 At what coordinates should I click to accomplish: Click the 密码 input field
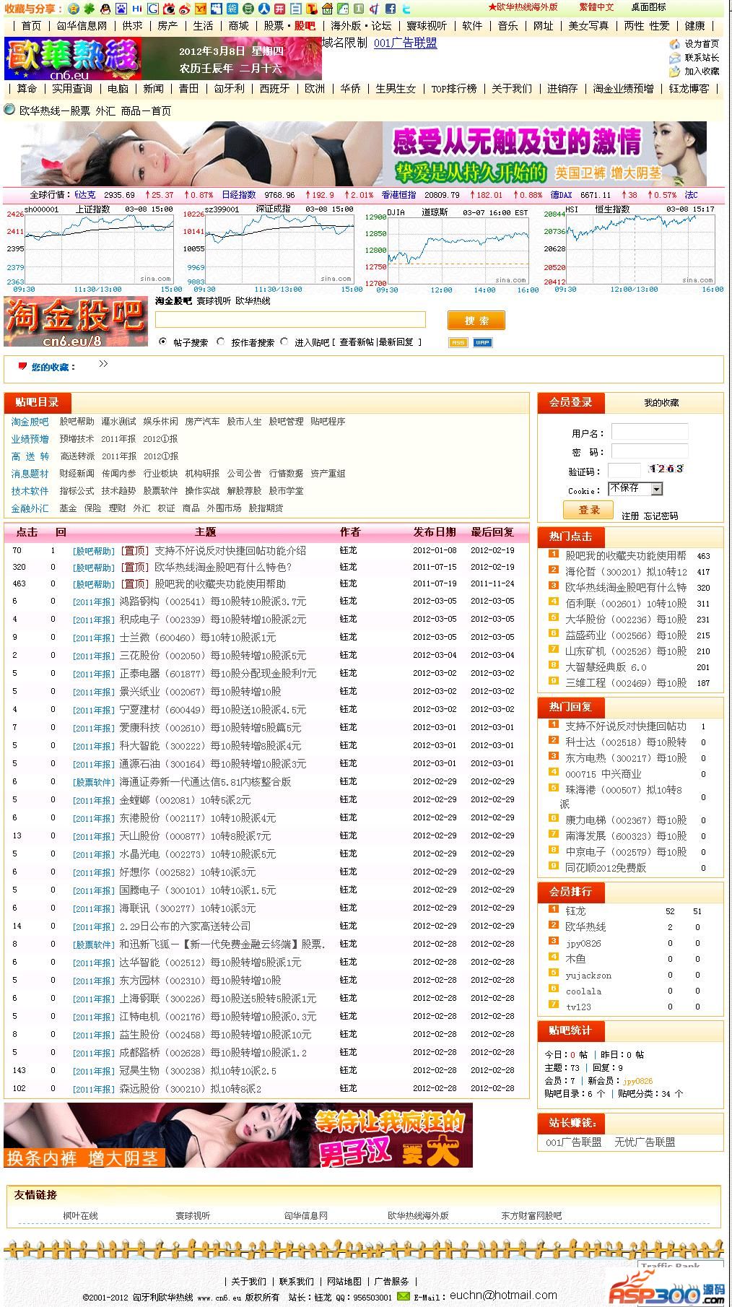[649, 451]
